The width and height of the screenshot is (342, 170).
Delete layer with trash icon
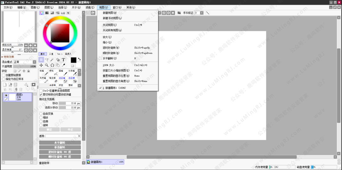tap(21, 89)
